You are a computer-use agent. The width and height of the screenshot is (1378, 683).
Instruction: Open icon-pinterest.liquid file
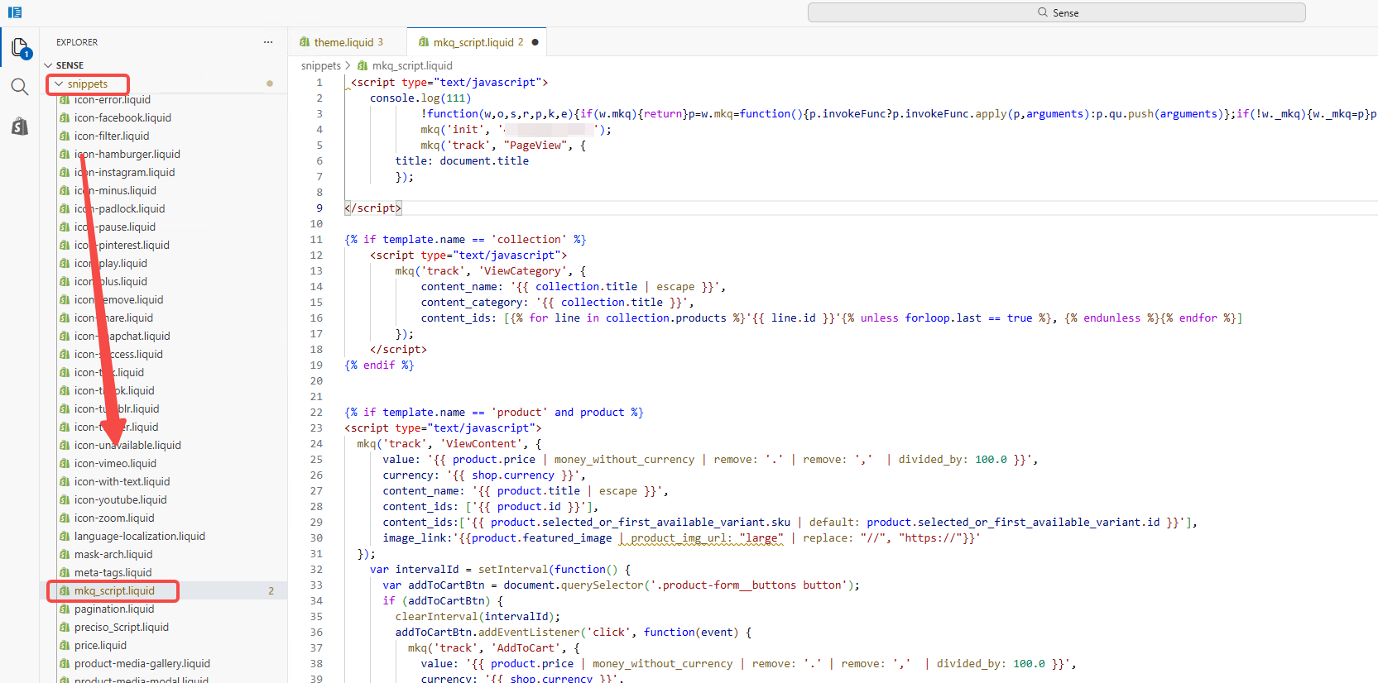pos(122,246)
